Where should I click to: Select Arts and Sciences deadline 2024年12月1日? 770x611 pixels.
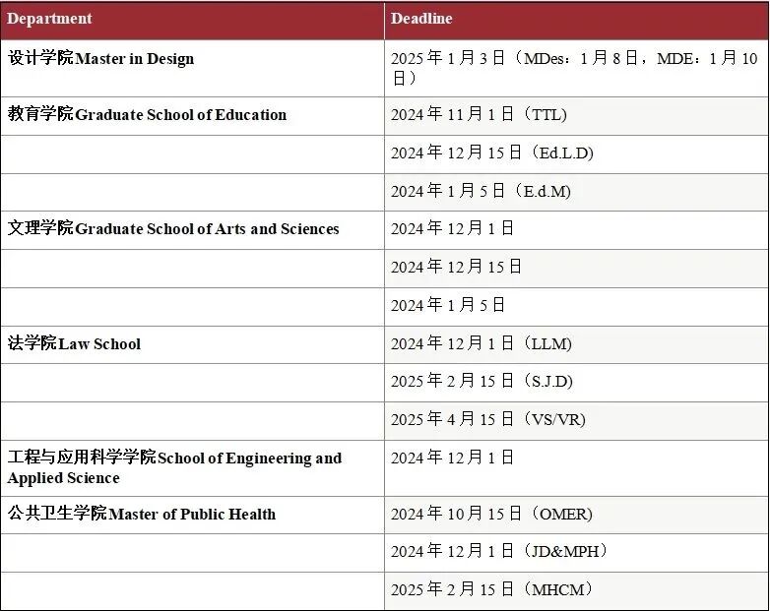[x=577, y=230]
